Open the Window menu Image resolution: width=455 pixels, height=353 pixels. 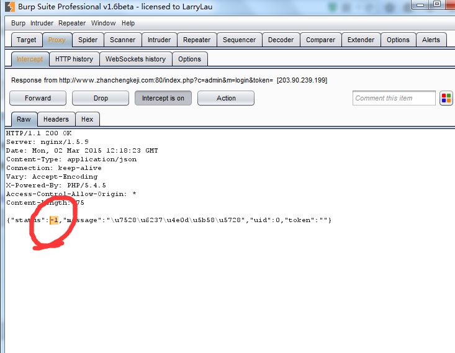(x=103, y=23)
